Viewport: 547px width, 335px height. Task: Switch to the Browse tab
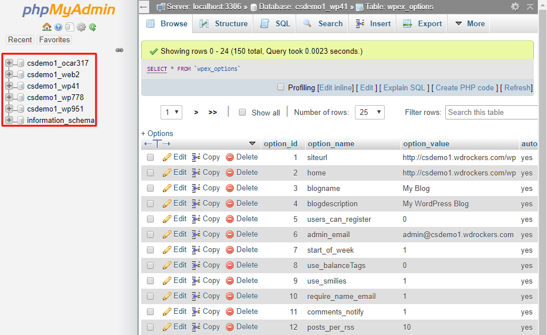pyautogui.click(x=167, y=24)
